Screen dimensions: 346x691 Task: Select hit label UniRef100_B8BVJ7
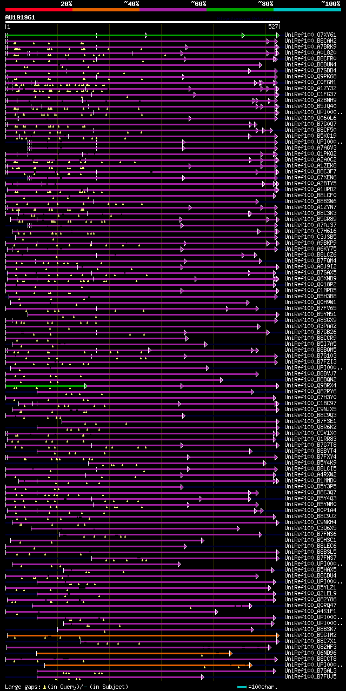click(310, 374)
